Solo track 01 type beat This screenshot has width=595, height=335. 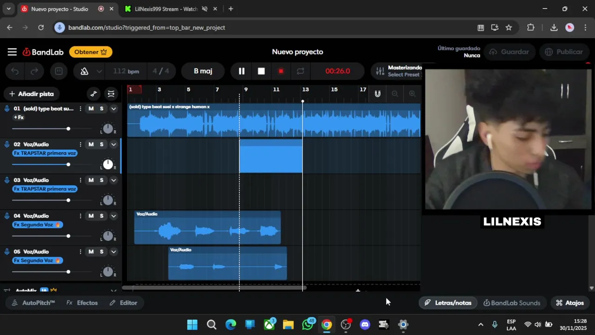click(x=101, y=109)
